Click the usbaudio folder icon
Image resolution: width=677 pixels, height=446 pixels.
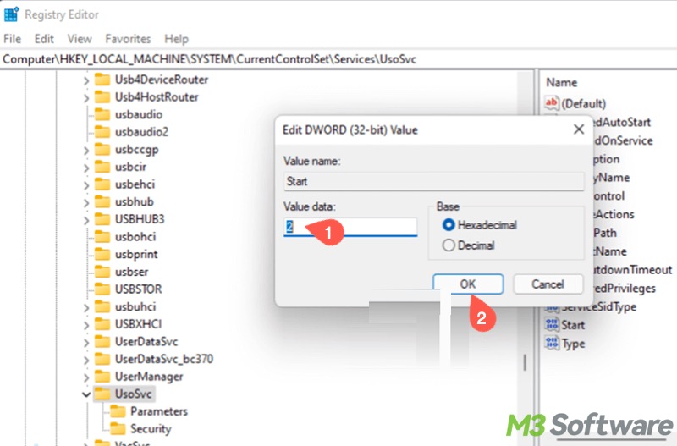point(102,114)
